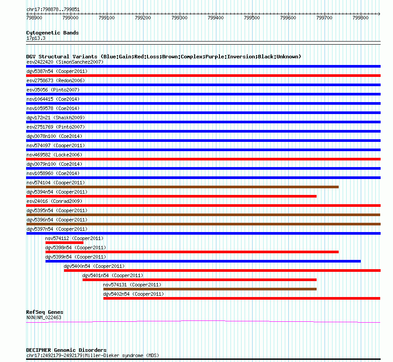Click the blue gain bar of dgv5399n54
Viewport: 393px width, 362px height.
(203, 261)
